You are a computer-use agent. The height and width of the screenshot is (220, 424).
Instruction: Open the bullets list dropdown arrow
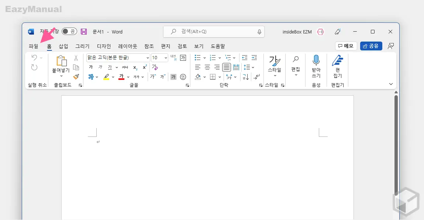(x=204, y=58)
